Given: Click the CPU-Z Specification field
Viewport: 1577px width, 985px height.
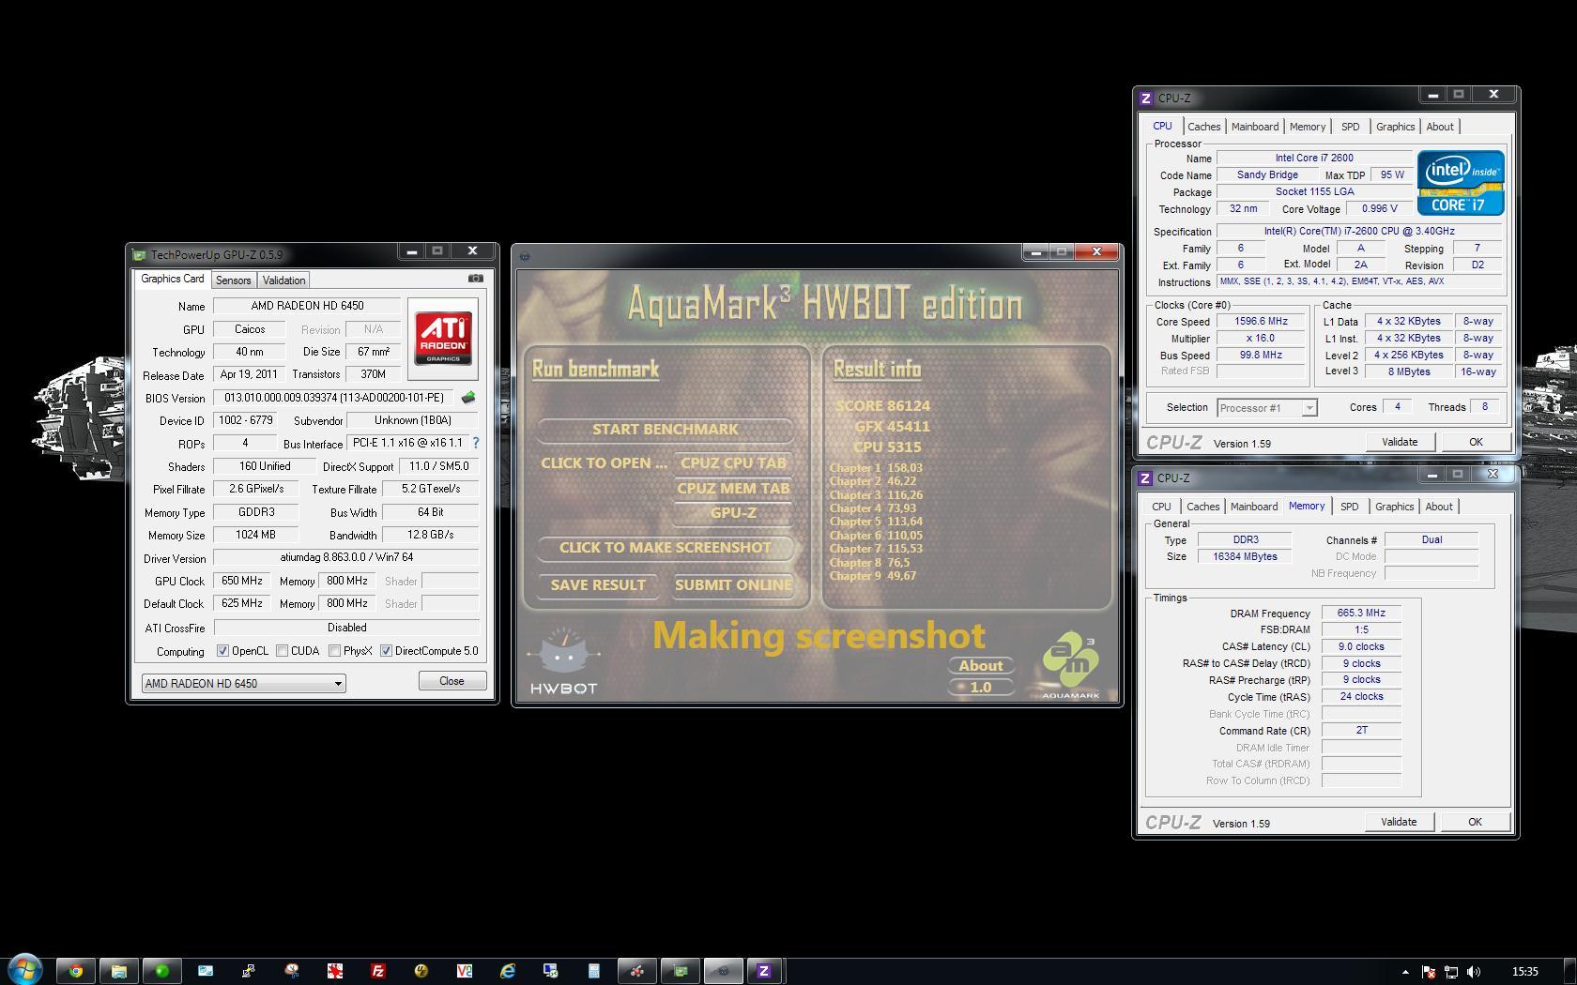Looking at the screenshot, I should pyautogui.click(x=1359, y=231).
